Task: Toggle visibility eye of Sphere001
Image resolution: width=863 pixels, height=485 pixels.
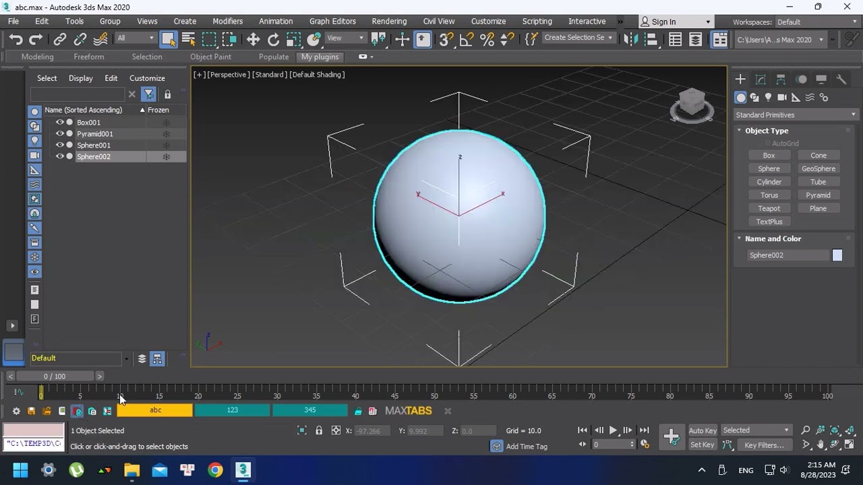Action: tap(59, 145)
